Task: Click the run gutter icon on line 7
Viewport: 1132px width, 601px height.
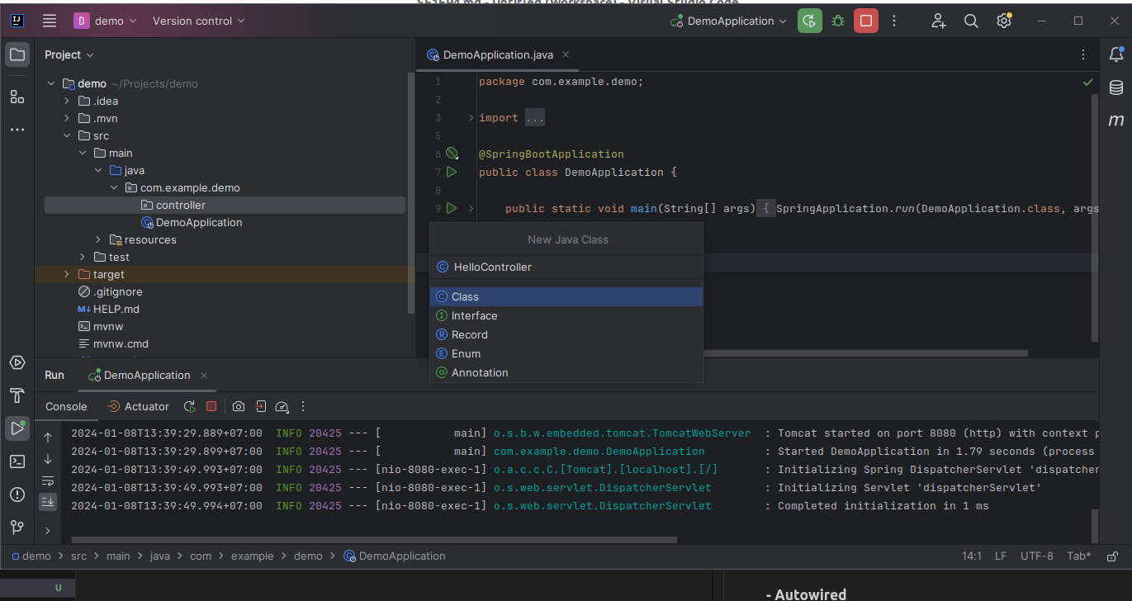Action: click(452, 172)
